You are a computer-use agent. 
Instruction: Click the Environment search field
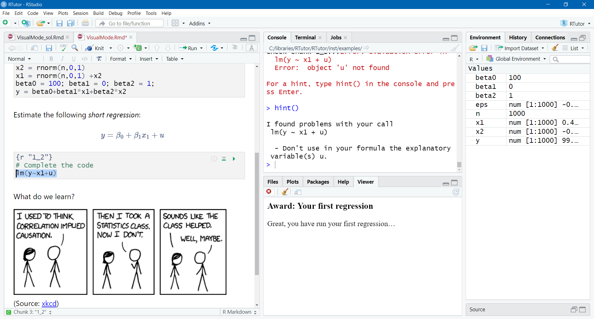[570, 59]
